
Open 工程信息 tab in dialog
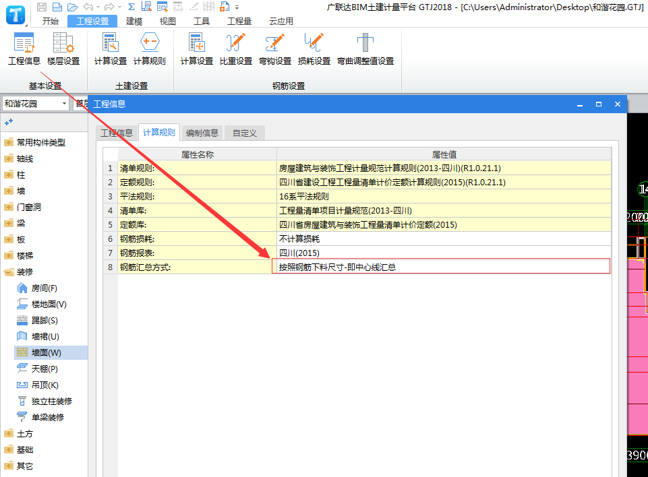point(117,133)
